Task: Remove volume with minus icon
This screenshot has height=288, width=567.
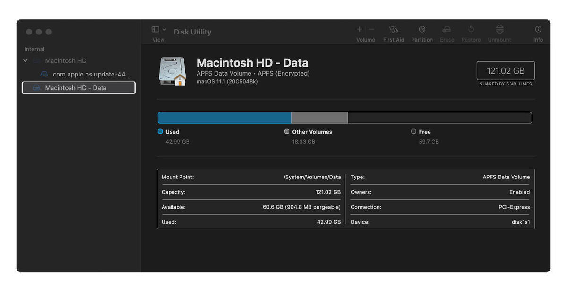Action: pos(372,29)
